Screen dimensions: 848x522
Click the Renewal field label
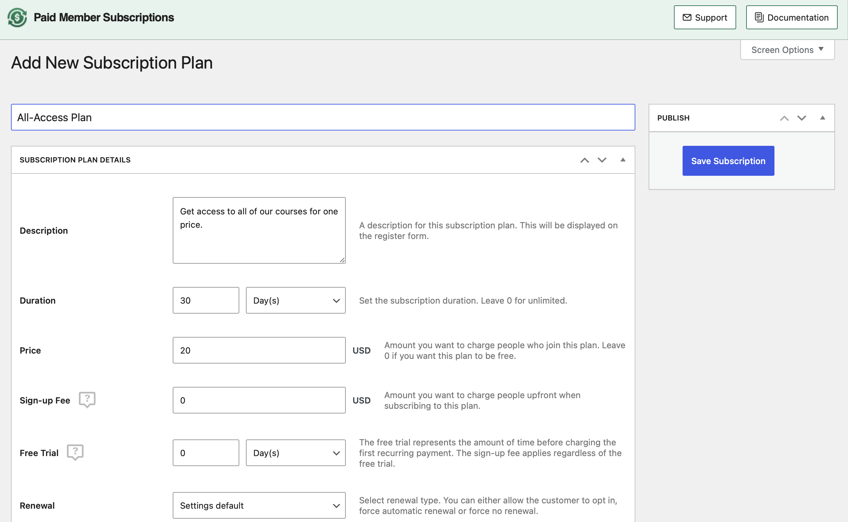coord(37,505)
